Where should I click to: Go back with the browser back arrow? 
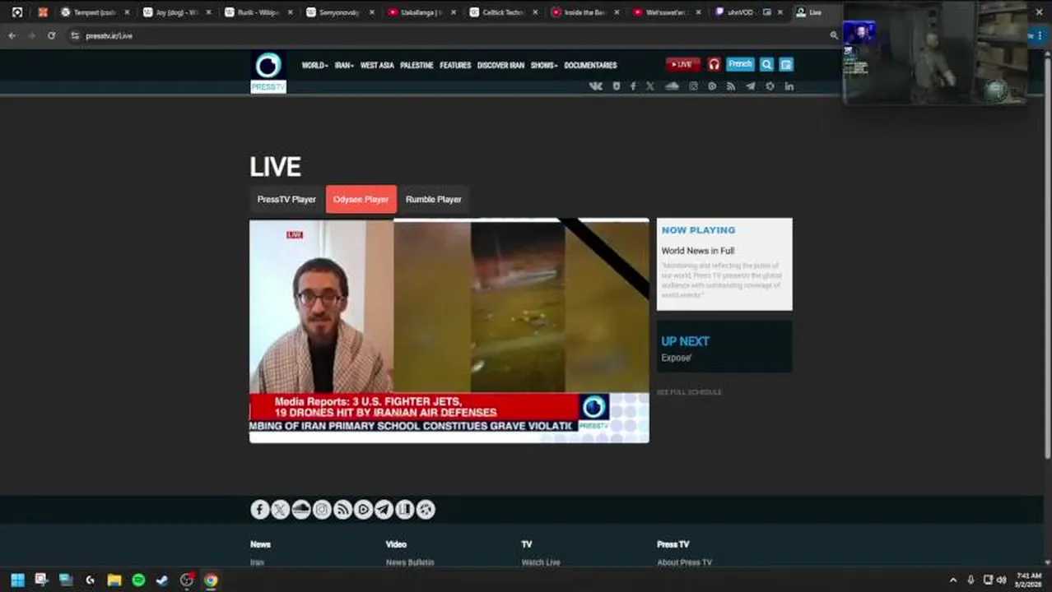pyautogui.click(x=12, y=35)
